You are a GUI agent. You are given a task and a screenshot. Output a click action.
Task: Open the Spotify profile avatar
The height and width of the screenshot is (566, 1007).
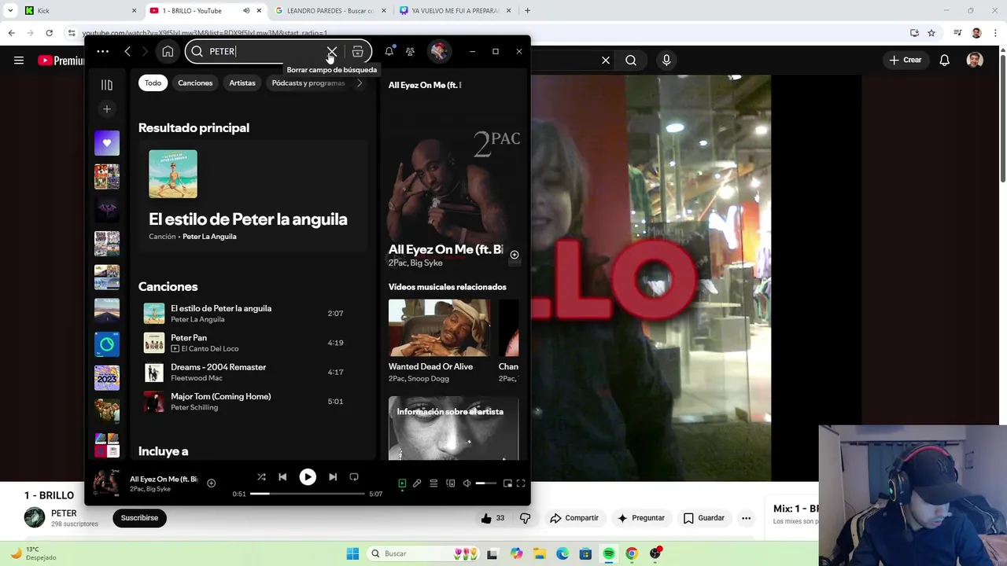coord(439,52)
